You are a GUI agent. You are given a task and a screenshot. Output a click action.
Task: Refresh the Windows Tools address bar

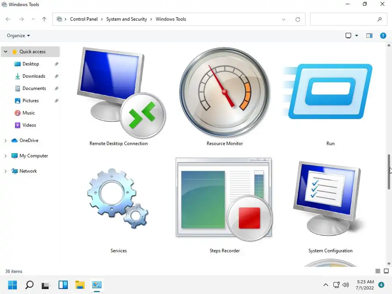[x=297, y=20]
